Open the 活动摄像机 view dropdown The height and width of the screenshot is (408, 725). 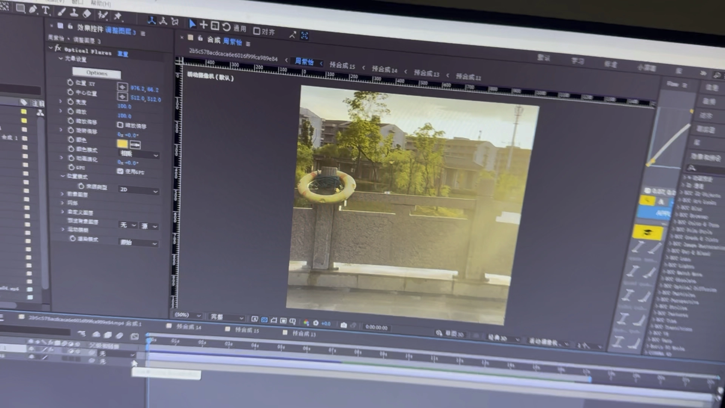point(548,343)
